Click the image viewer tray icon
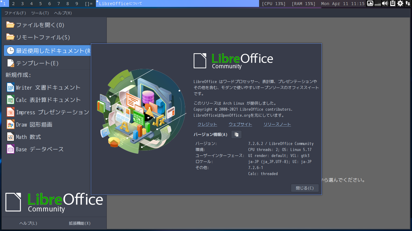 [x=370, y=4]
